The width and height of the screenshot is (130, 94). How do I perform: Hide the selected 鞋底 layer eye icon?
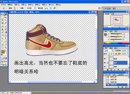105,63
